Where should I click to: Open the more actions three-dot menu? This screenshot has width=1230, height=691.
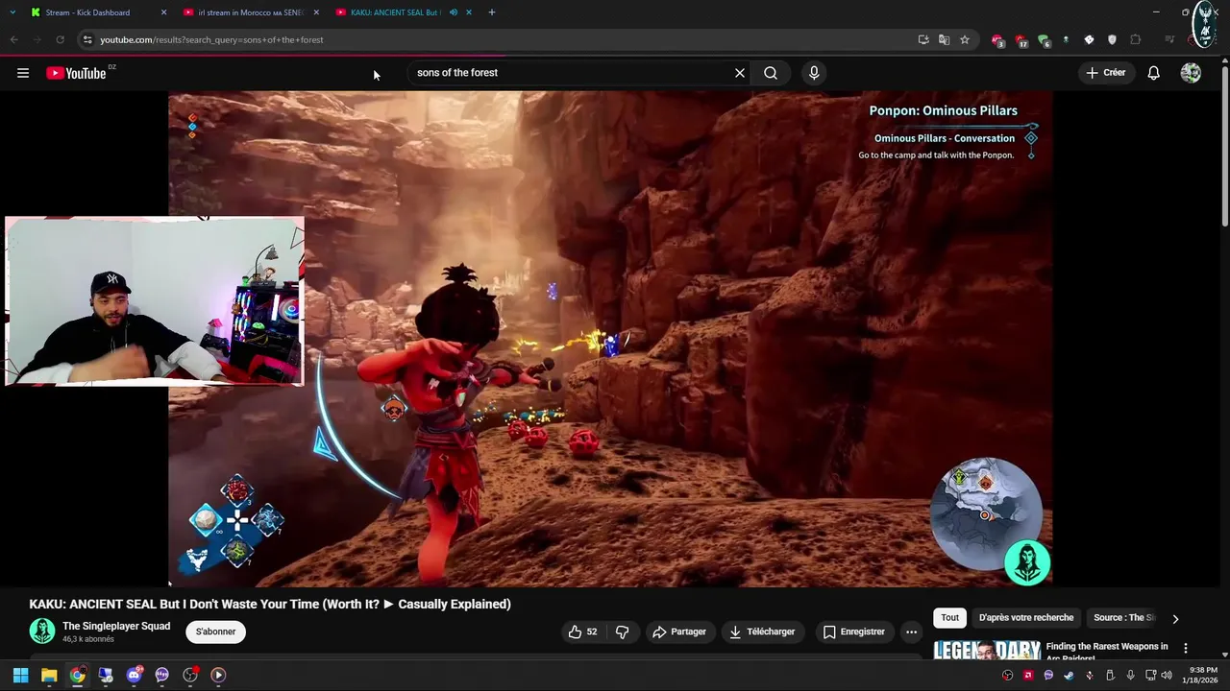point(911,631)
